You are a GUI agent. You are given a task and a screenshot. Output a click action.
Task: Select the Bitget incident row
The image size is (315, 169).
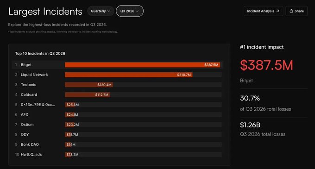click(x=118, y=65)
